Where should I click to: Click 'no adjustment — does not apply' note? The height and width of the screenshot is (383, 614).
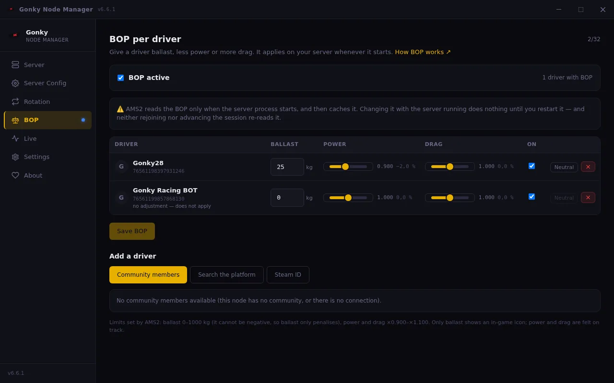(172, 206)
